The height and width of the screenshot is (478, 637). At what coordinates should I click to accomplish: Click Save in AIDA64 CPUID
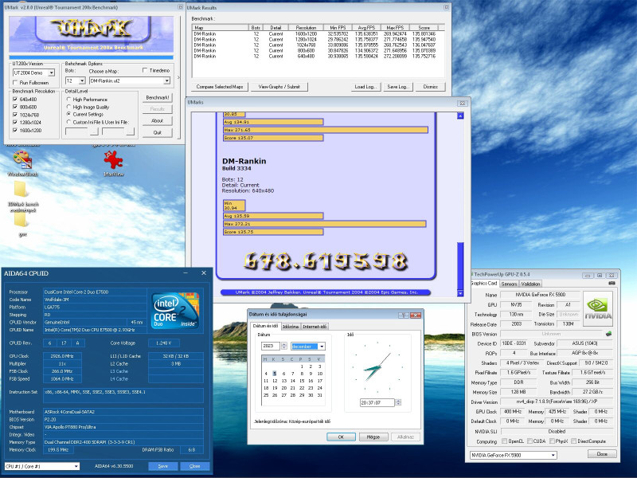pyautogui.click(x=163, y=466)
